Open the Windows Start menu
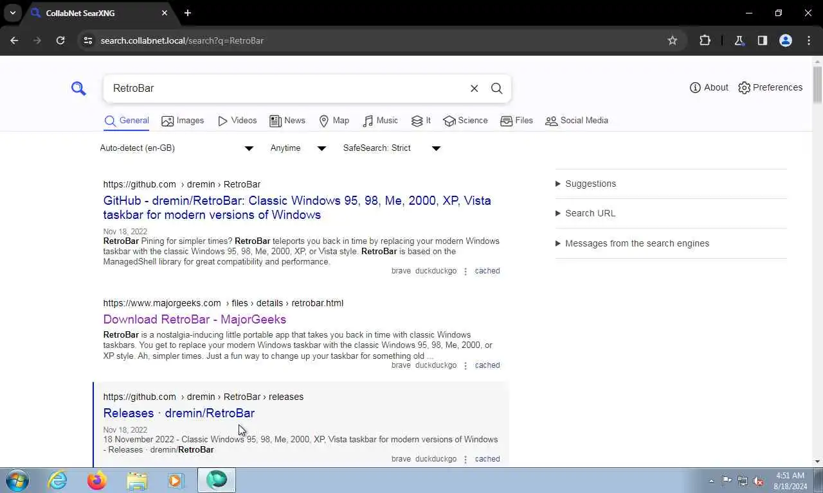 coord(17,480)
